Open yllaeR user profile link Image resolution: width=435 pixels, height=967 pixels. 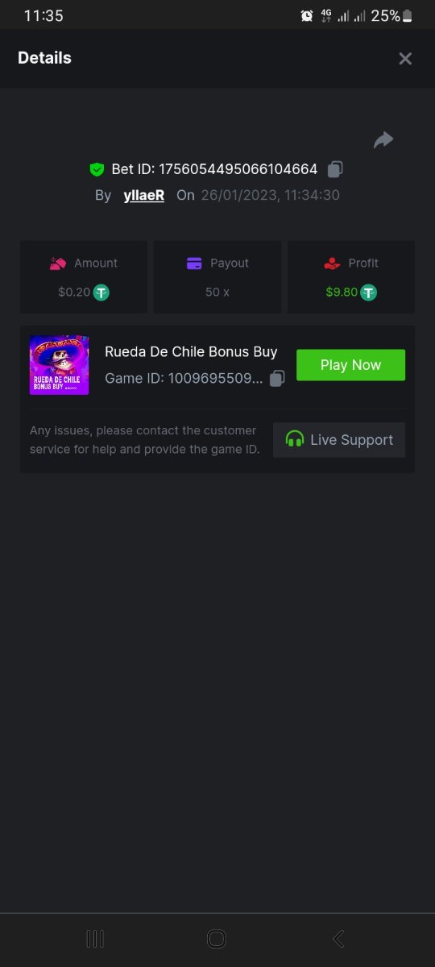[144, 195]
